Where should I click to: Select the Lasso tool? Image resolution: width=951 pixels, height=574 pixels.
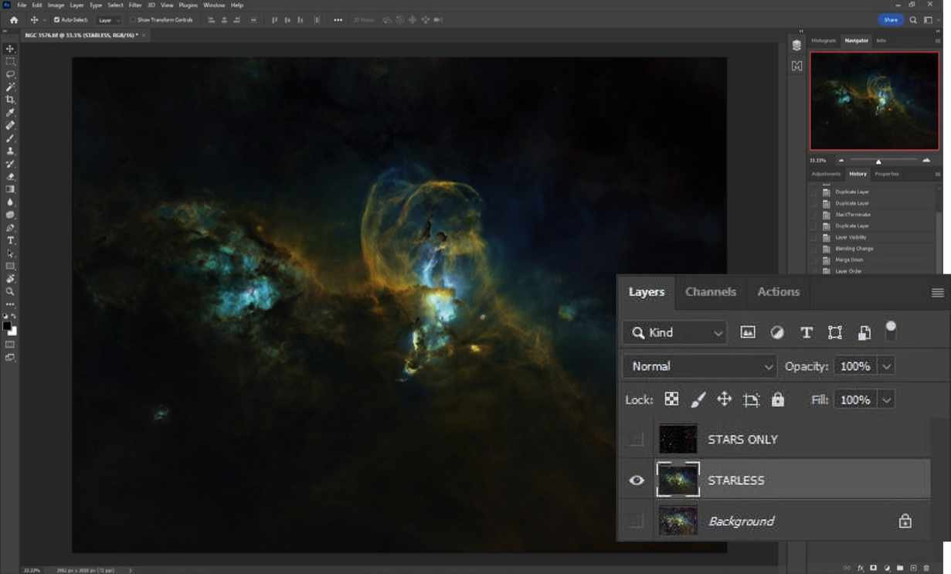point(10,74)
